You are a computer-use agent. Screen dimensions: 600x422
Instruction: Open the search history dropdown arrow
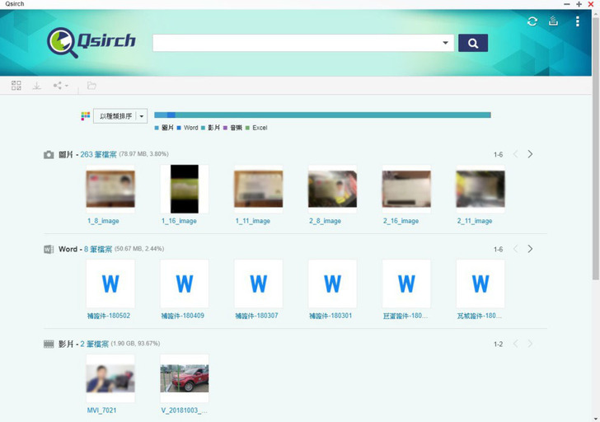pos(445,43)
